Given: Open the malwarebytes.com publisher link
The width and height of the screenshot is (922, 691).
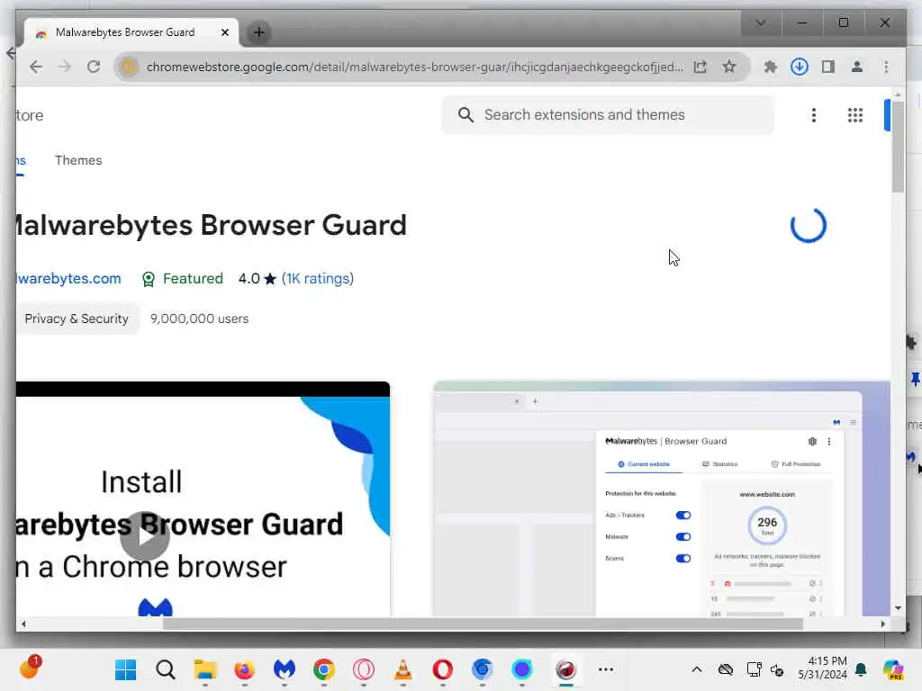Looking at the screenshot, I should tap(68, 279).
